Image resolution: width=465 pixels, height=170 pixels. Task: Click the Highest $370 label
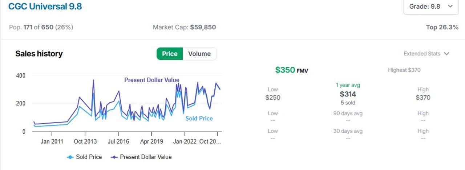pyautogui.click(x=404, y=70)
